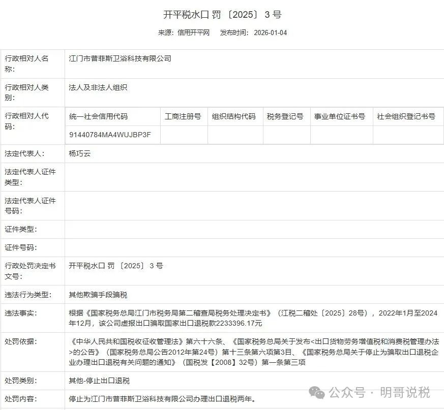Viewport: 444px width, 410px height.
Task: Click the credit code 91440784MA4WUJBP3F
Action: [x=108, y=135]
